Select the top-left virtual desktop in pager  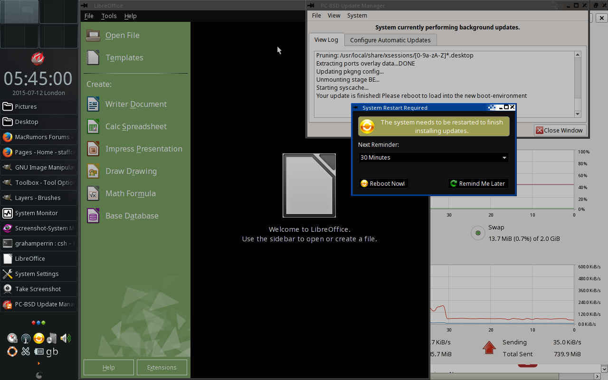coord(19,12)
